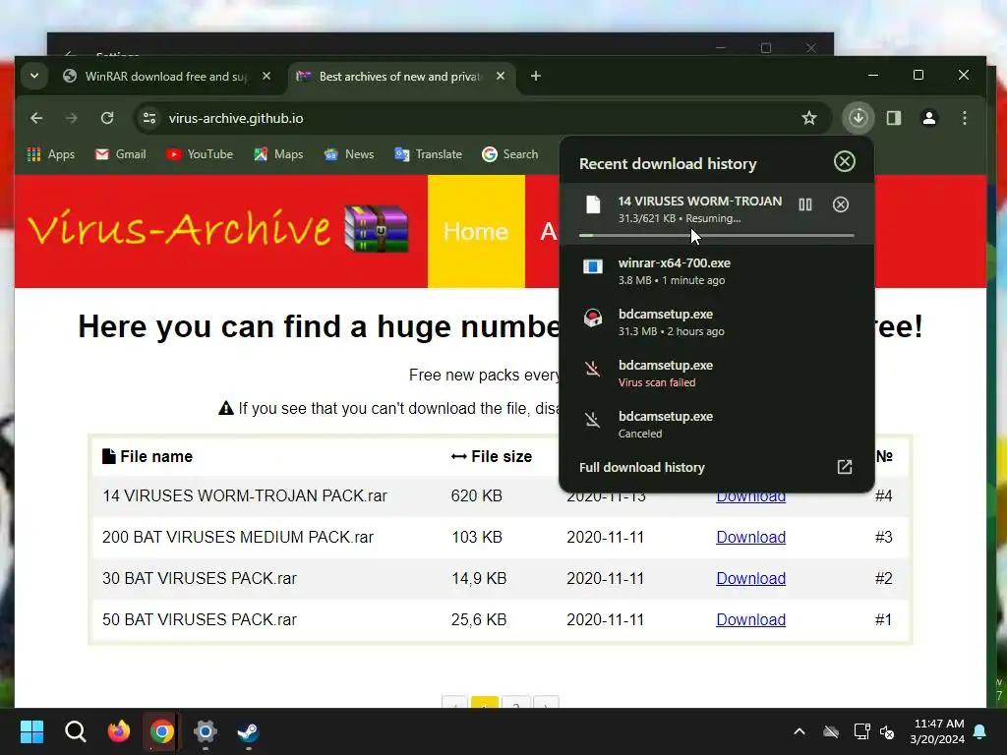Open Windows taskbar search
Viewport: 1007px width, 755px height.
tap(75, 731)
